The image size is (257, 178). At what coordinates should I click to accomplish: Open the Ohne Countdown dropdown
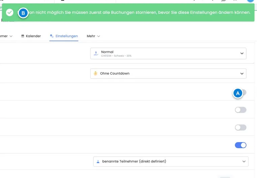168,73
